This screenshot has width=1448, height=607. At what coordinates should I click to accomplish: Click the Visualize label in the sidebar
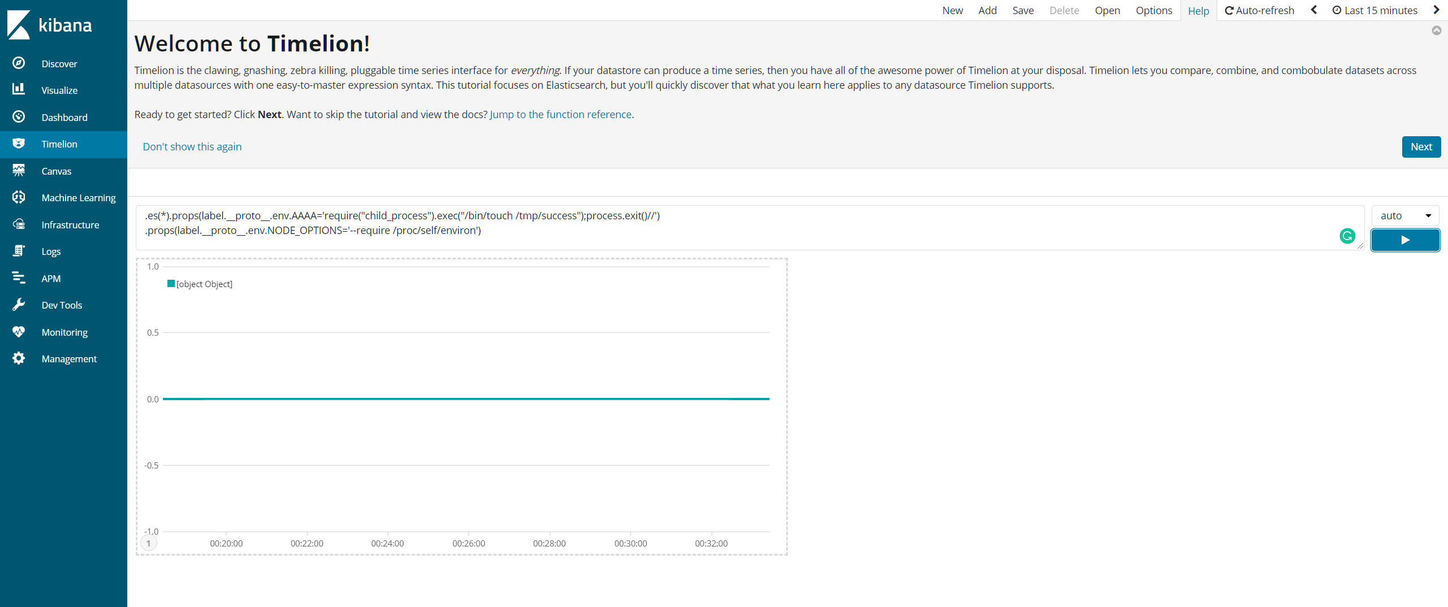tap(59, 90)
